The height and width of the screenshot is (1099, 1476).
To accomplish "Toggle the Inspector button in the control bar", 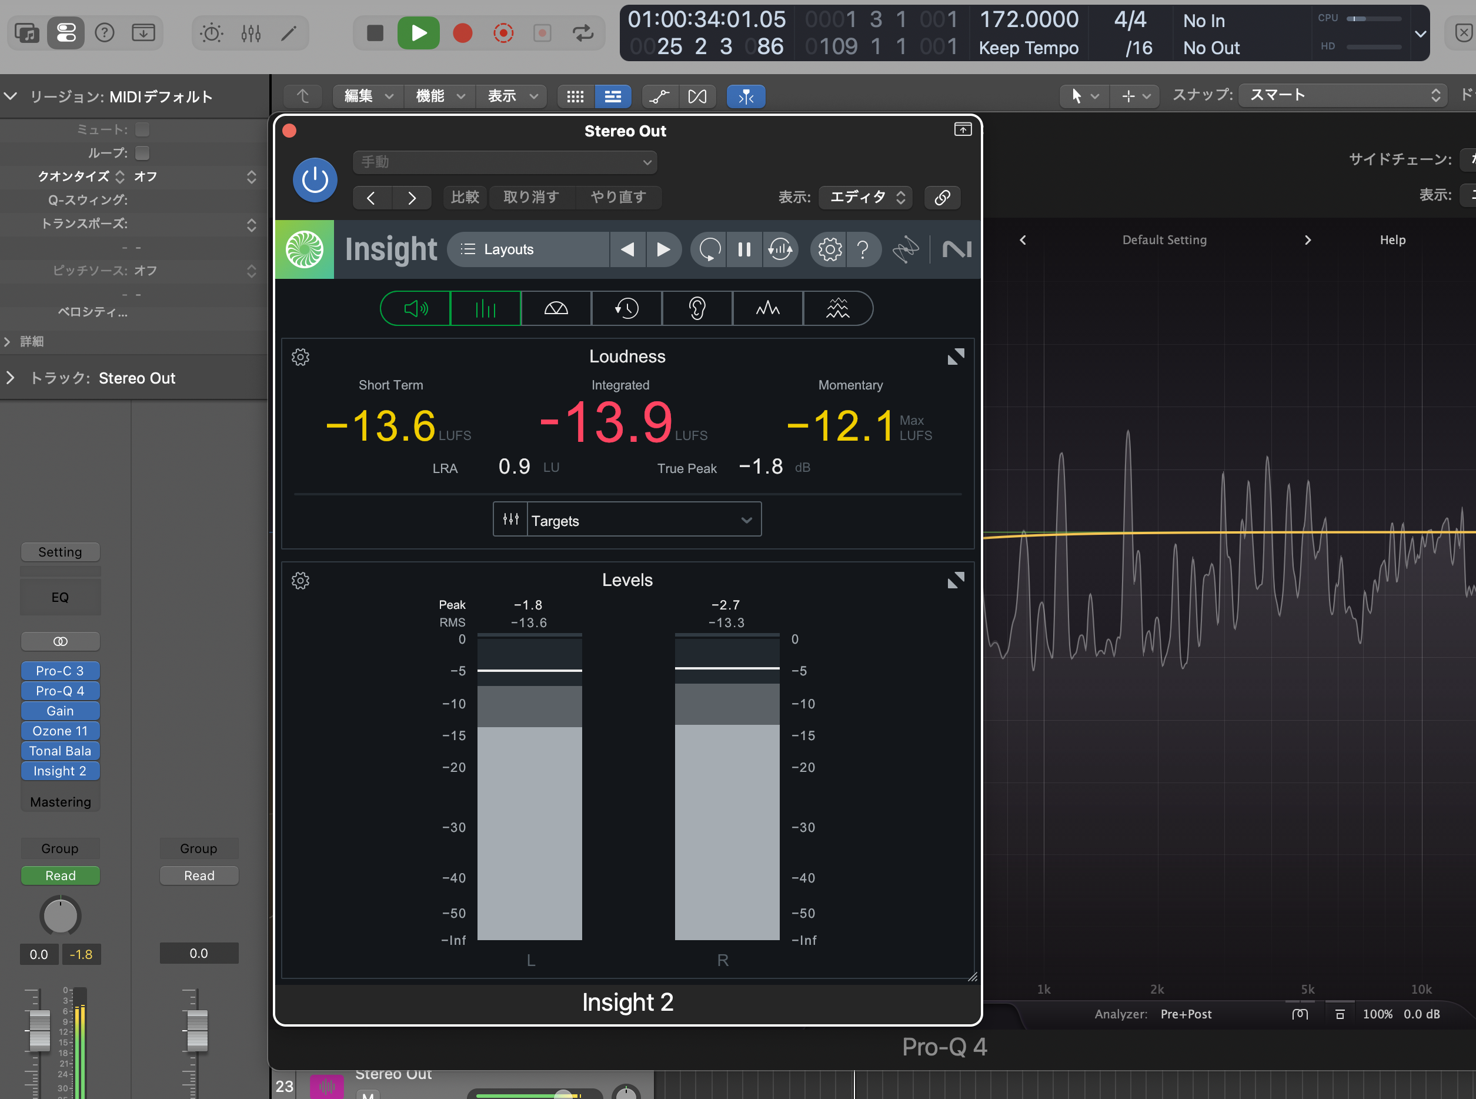I will pos(66,32).
